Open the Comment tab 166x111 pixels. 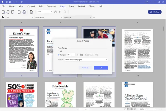(51, 6)
